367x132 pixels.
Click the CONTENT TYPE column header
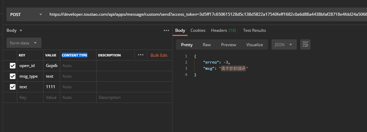coord(74,55)
